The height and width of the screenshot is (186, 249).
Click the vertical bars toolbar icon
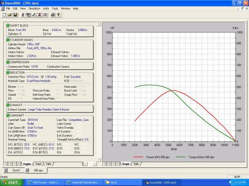[45, 15]
